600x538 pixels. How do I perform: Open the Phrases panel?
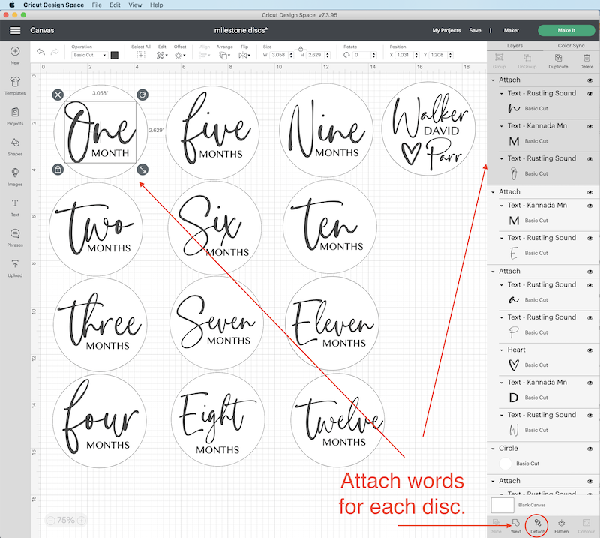[x=15, y=237]
